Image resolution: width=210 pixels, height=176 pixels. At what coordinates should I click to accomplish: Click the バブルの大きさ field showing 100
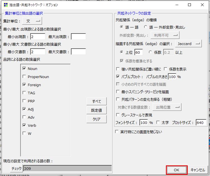coord(172,77)
